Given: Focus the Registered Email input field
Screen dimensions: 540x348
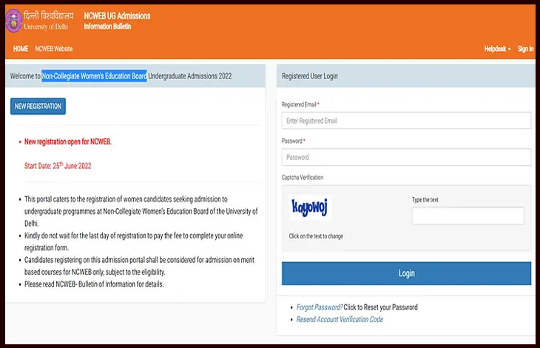Looking at the screenshot, I should (406, 121).
